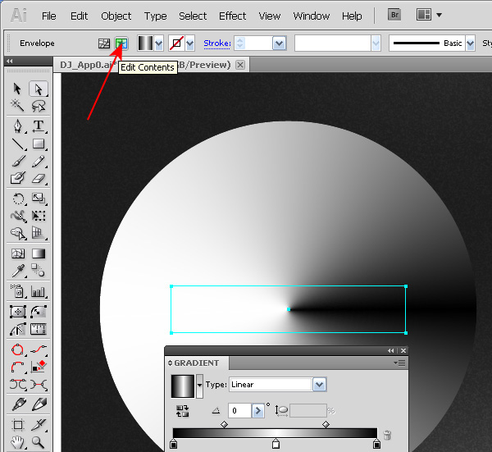Open the Help menu
492x452 pixels.
[352, 16]
